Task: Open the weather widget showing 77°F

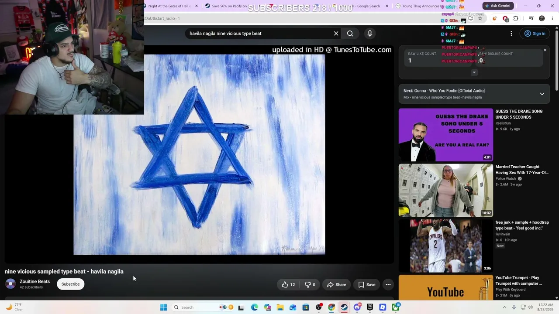Action: point(14,307)
